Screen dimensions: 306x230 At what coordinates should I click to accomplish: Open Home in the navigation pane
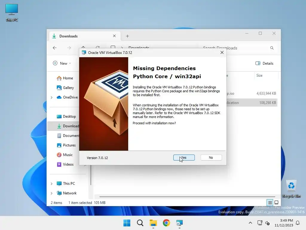[x=65, y=78]
